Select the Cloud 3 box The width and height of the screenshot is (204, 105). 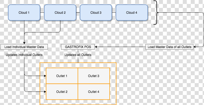[x=96, y=13]
